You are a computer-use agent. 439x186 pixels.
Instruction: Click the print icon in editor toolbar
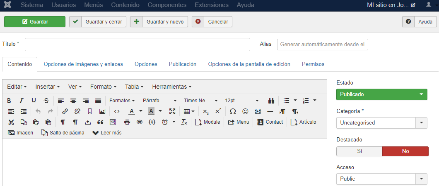[127, 122]
